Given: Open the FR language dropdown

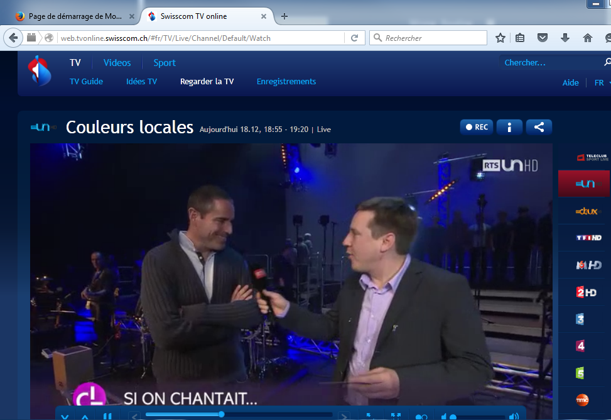Looking at the screenshot, I should click(x=601, y=83).
